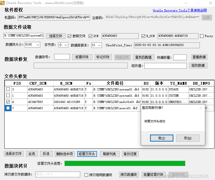Open the 字节序 dropdown
The width and height of the screenshot is (215, 180).
pos(63,45)
